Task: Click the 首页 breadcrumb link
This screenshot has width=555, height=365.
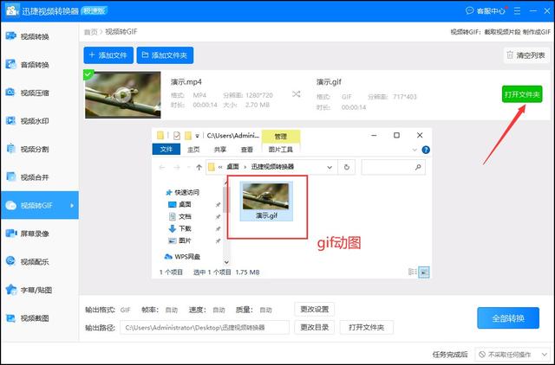Action: [90, 32]
